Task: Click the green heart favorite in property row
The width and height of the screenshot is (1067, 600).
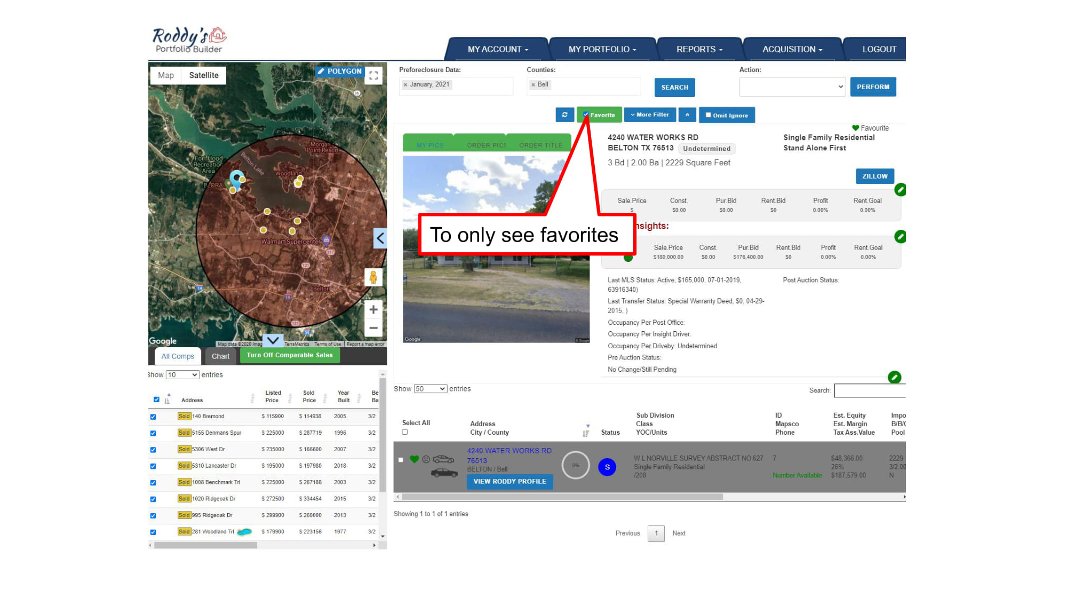Action: click(x=414, y=459)
